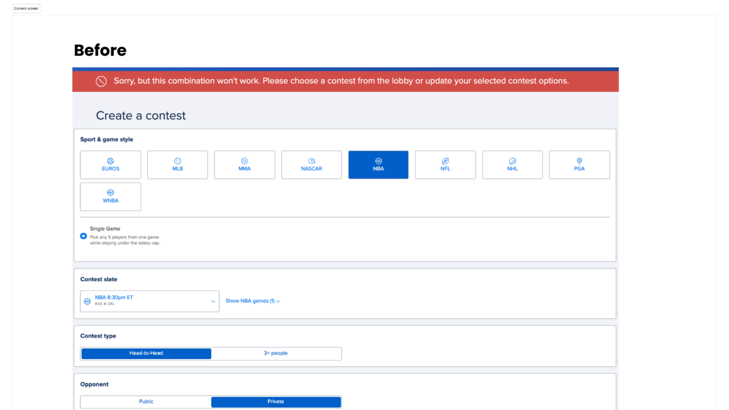729x410 pixels.
Task: Click the Create a contest heading
Action: click(141, 116)
